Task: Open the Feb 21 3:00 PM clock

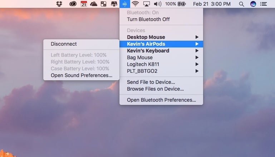Action: [x=212, y=4]
